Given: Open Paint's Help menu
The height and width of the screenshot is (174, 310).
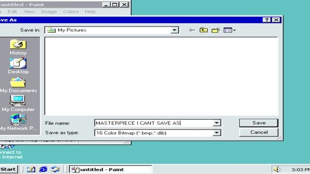Looking at the screenshot, I should coord(90,12).
